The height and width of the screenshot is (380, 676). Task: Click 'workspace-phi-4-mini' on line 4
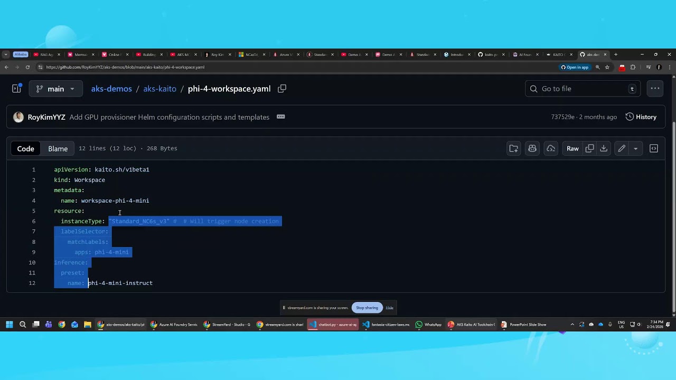115,201
